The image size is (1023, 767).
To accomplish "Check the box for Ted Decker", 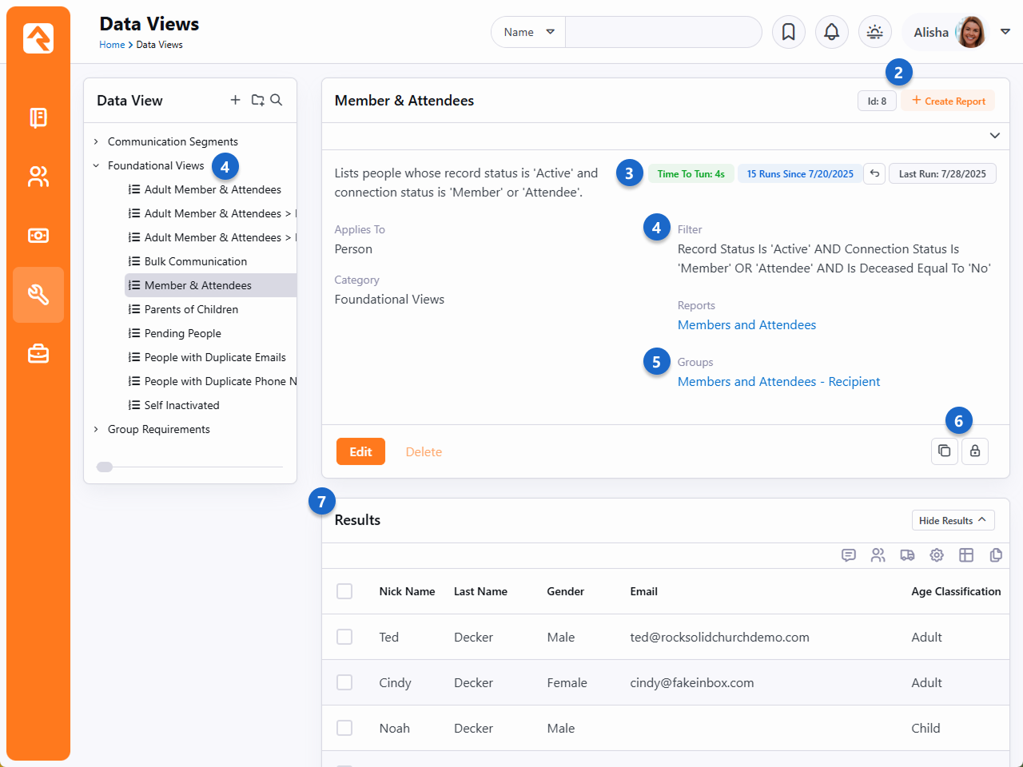I will tap(344, 637).
